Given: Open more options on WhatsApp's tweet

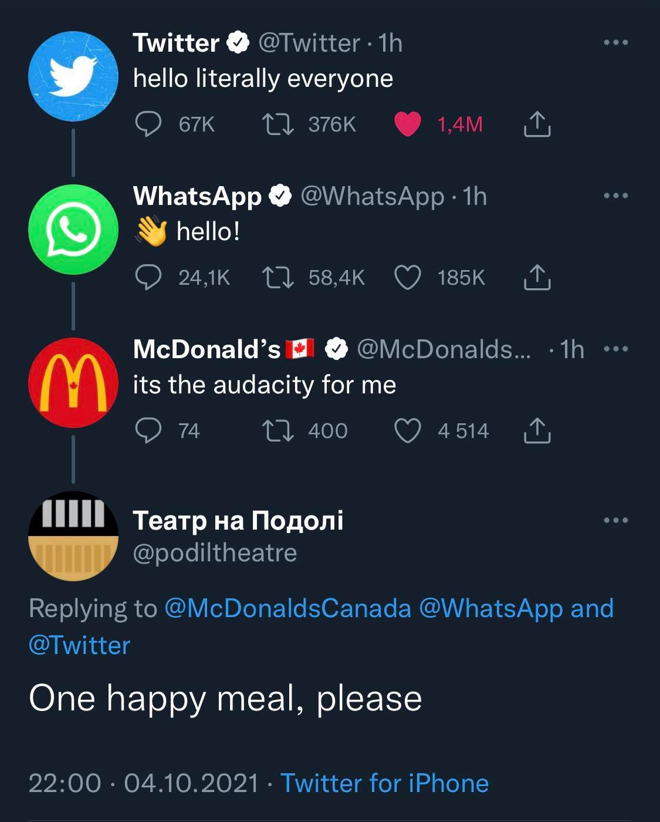Looking at the screenshot, I should [x=616, y=196].
